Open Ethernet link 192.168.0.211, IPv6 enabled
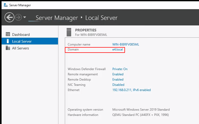 pos(132,90)
